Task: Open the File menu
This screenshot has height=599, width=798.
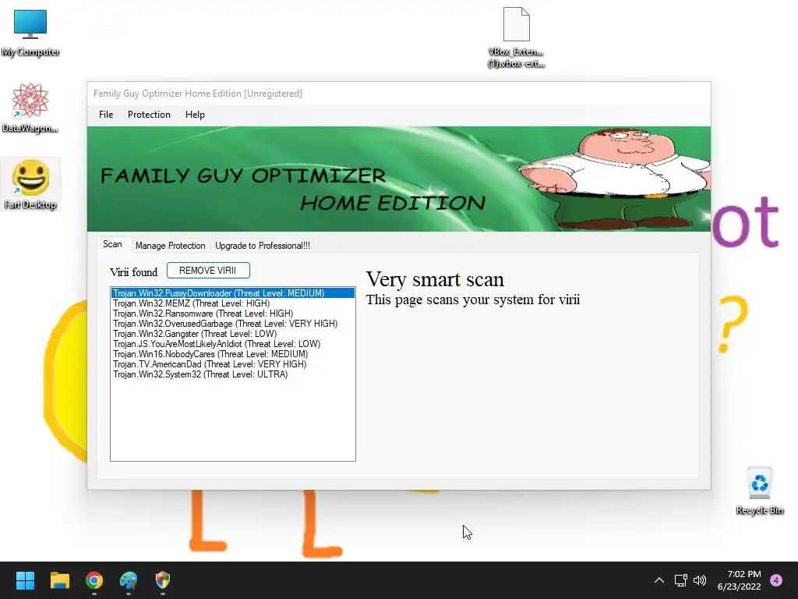Action: (x=106, y=115)
